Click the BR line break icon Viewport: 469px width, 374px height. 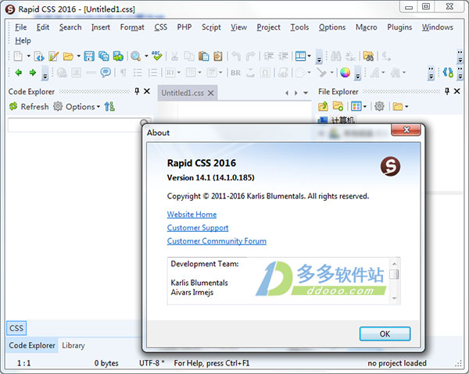point(236,73)
